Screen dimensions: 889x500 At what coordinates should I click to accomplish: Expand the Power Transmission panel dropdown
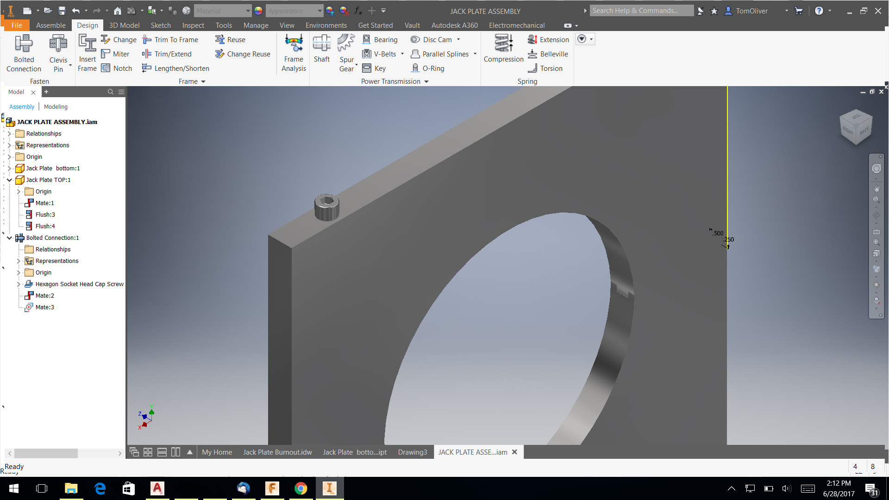point(426,81)
